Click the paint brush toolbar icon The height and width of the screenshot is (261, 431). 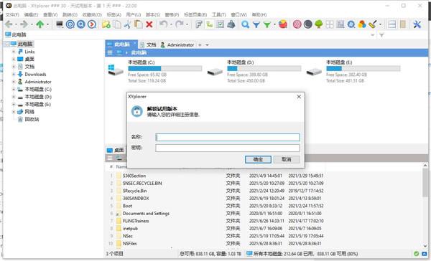click(x=373, y=24)
